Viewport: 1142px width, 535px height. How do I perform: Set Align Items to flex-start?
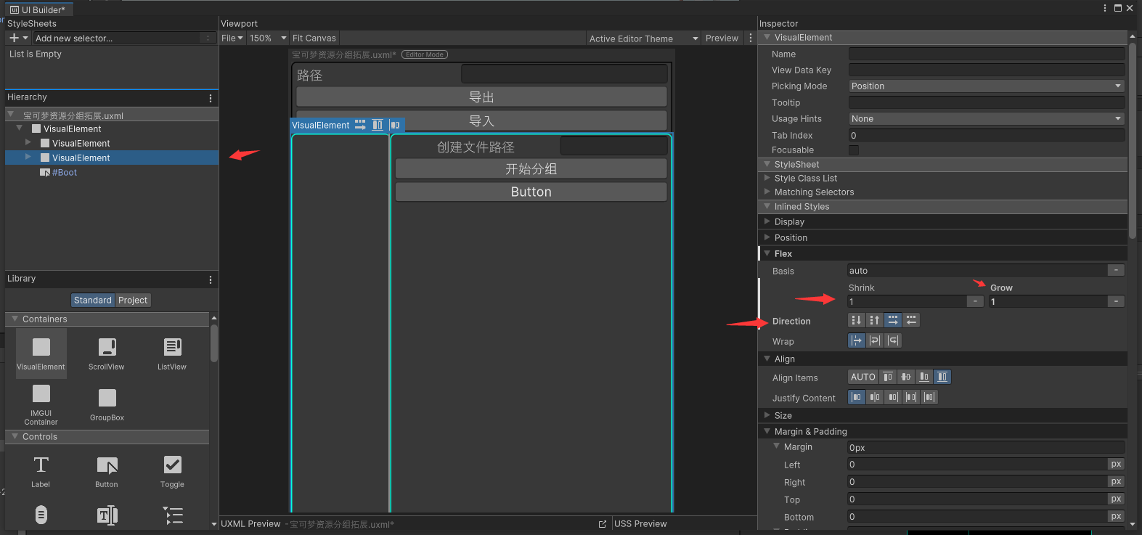(888, 377)
